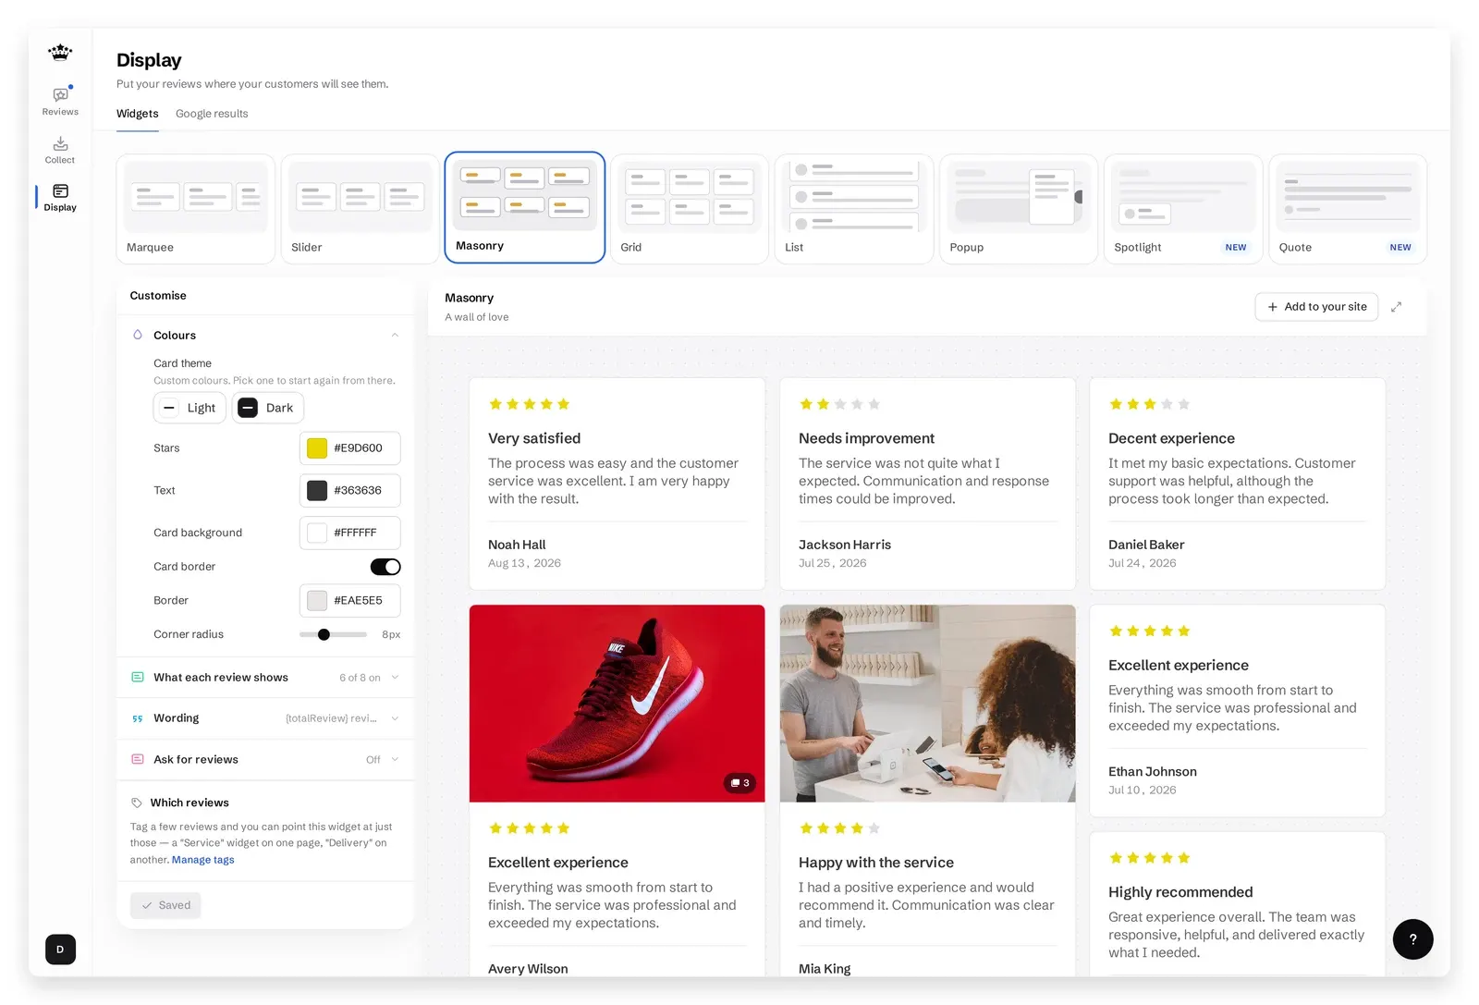Image resolution: width=1479 pixels, height=1005 pixels.
Task: Click the star rating on Jackson Harris's review
Action: coord(839,404)
